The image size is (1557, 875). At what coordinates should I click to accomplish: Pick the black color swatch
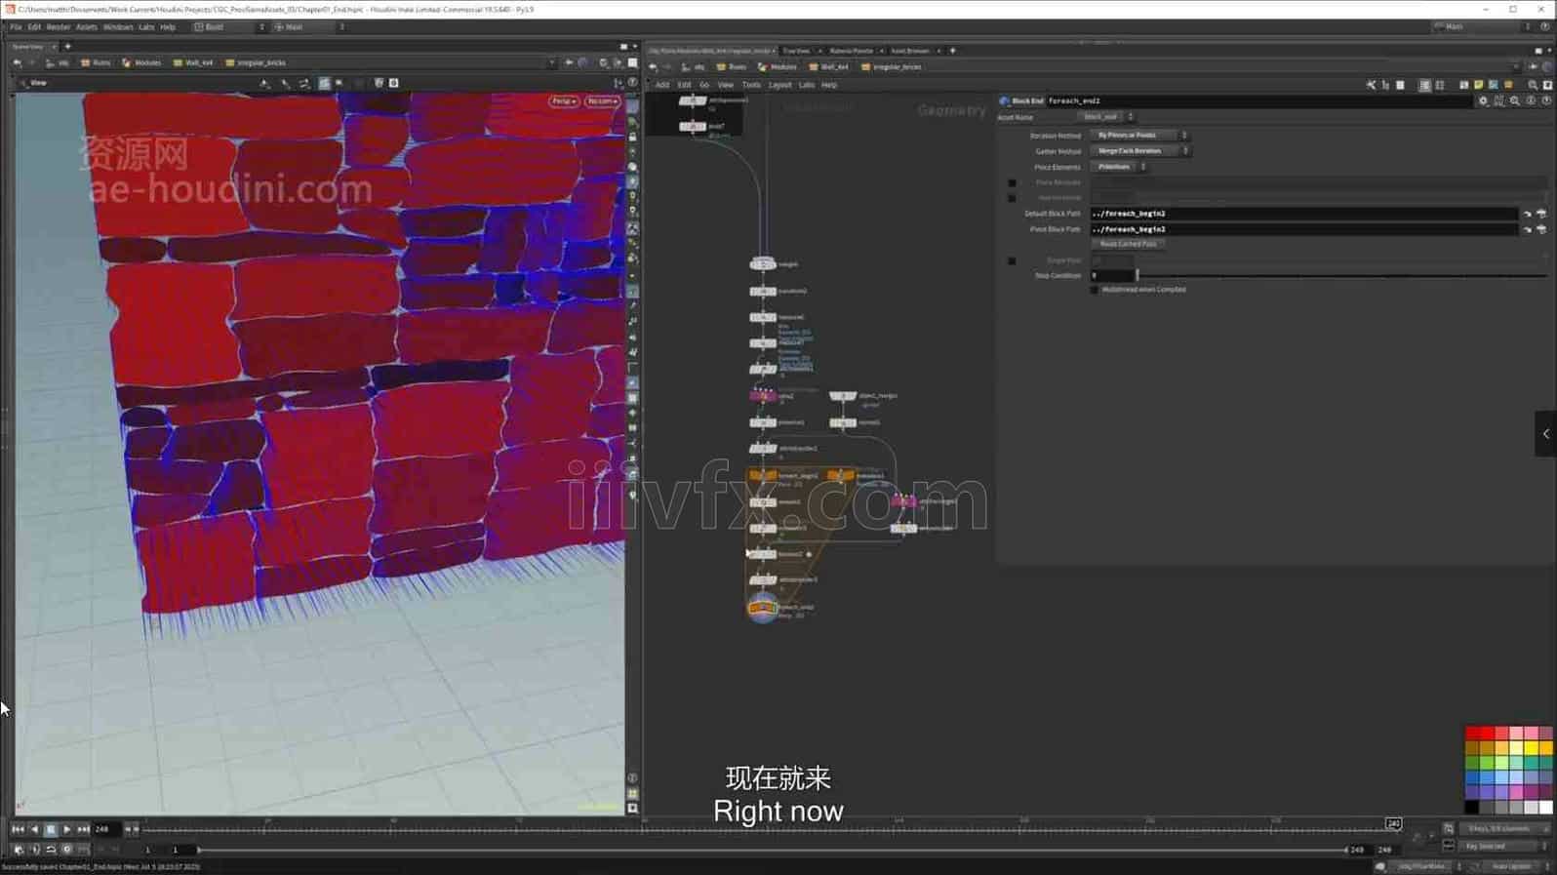1471,808
